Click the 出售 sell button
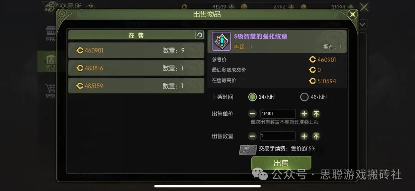 point(281,163)
